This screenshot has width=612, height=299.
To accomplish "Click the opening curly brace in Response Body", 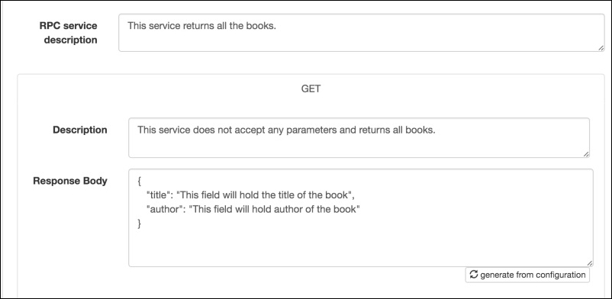I will pyautogui.click(x=140, y=182).
